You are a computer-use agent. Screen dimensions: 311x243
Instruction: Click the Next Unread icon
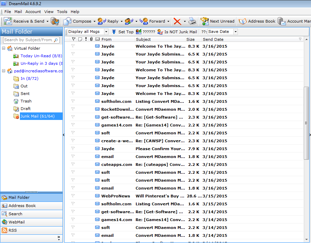[x=205, y=21]
